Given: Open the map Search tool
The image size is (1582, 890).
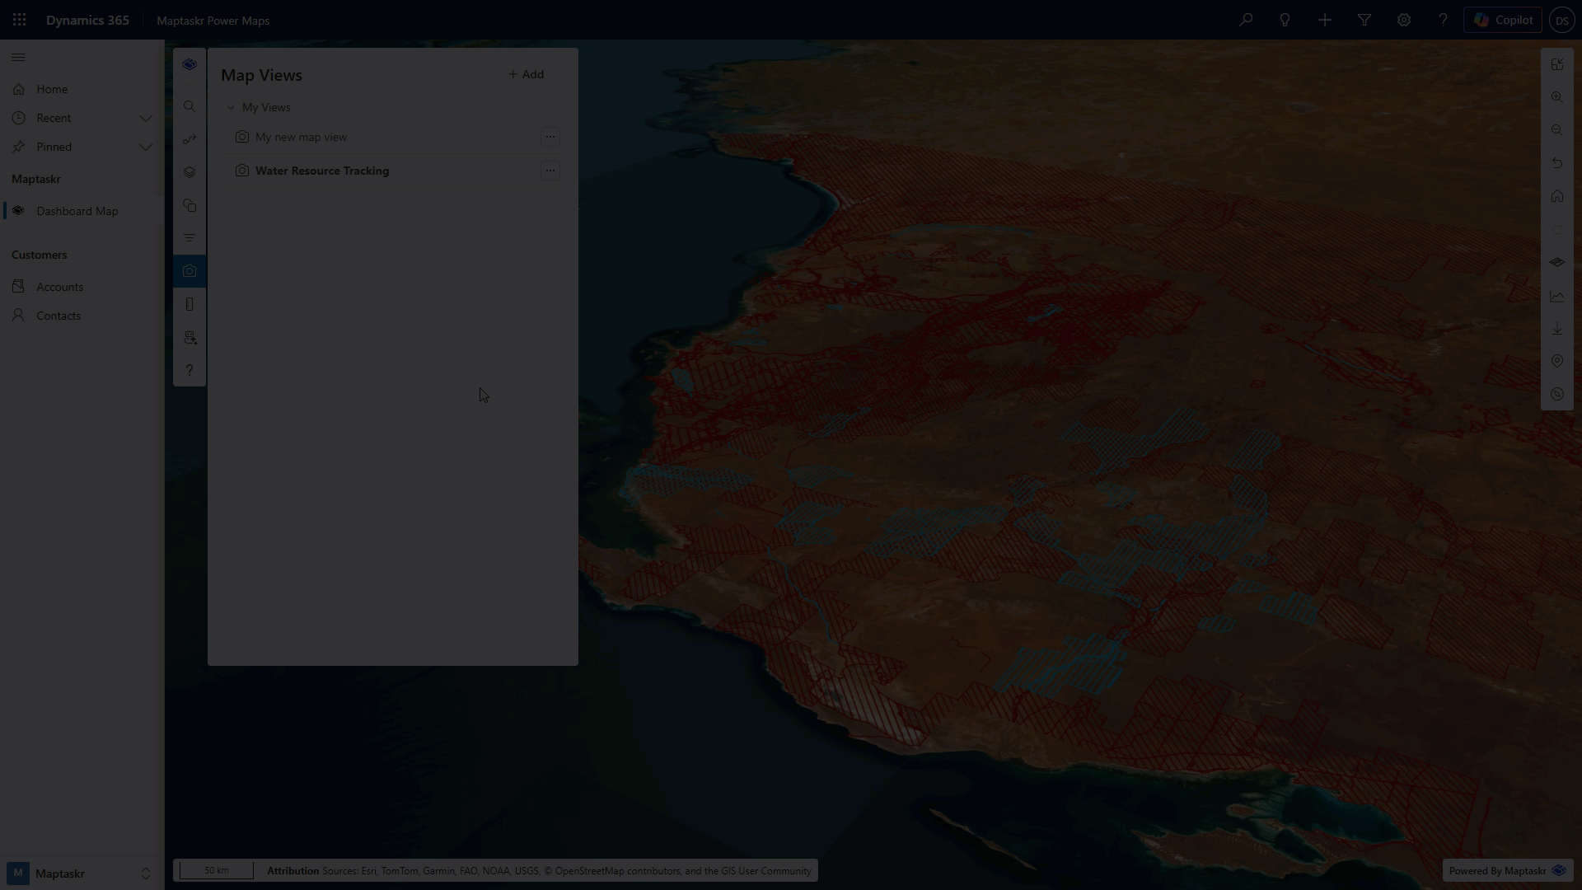Looking at the screenshot, I should 190,105.
